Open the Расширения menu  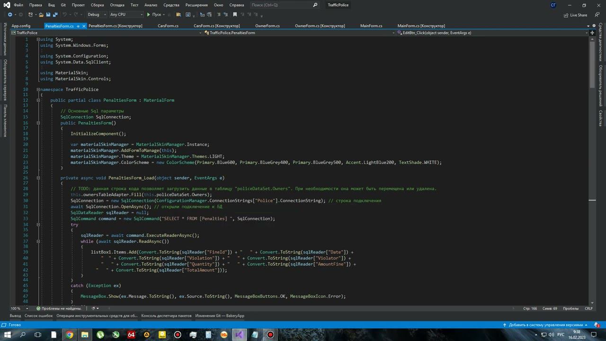point(196,5)
